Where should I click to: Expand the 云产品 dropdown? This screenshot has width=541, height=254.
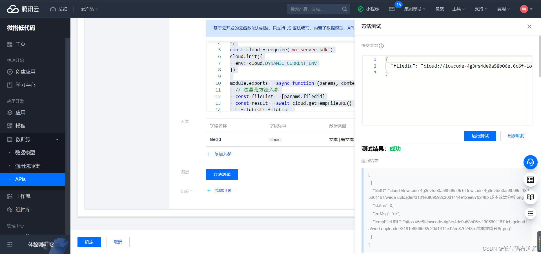(x=89, y=9)
